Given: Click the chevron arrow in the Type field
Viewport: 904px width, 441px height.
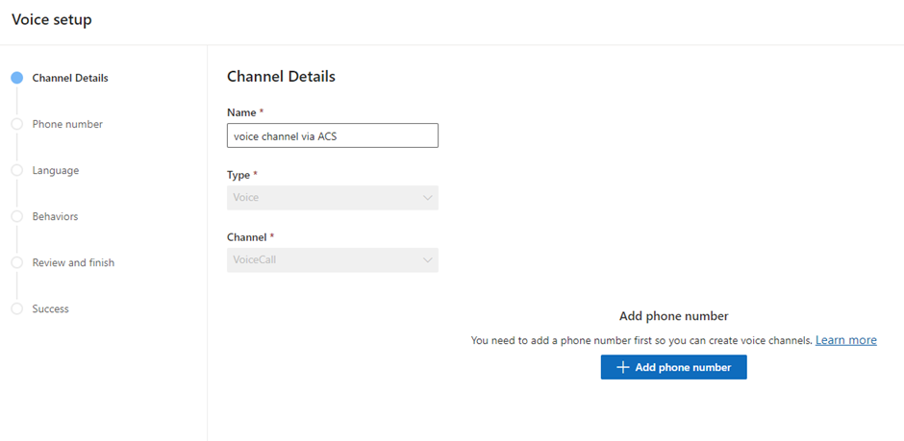Looking at the screenshot, I should pyautogui.click(x=427, y=198).
